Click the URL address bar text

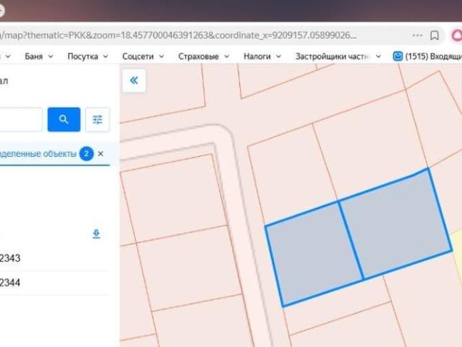pos(179,35)
